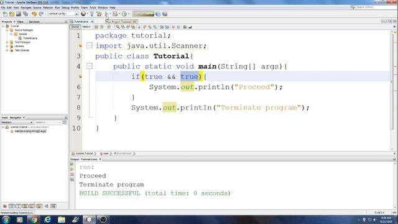Click the Show Inherited Members filter icon in Navigator

[5, 206]
